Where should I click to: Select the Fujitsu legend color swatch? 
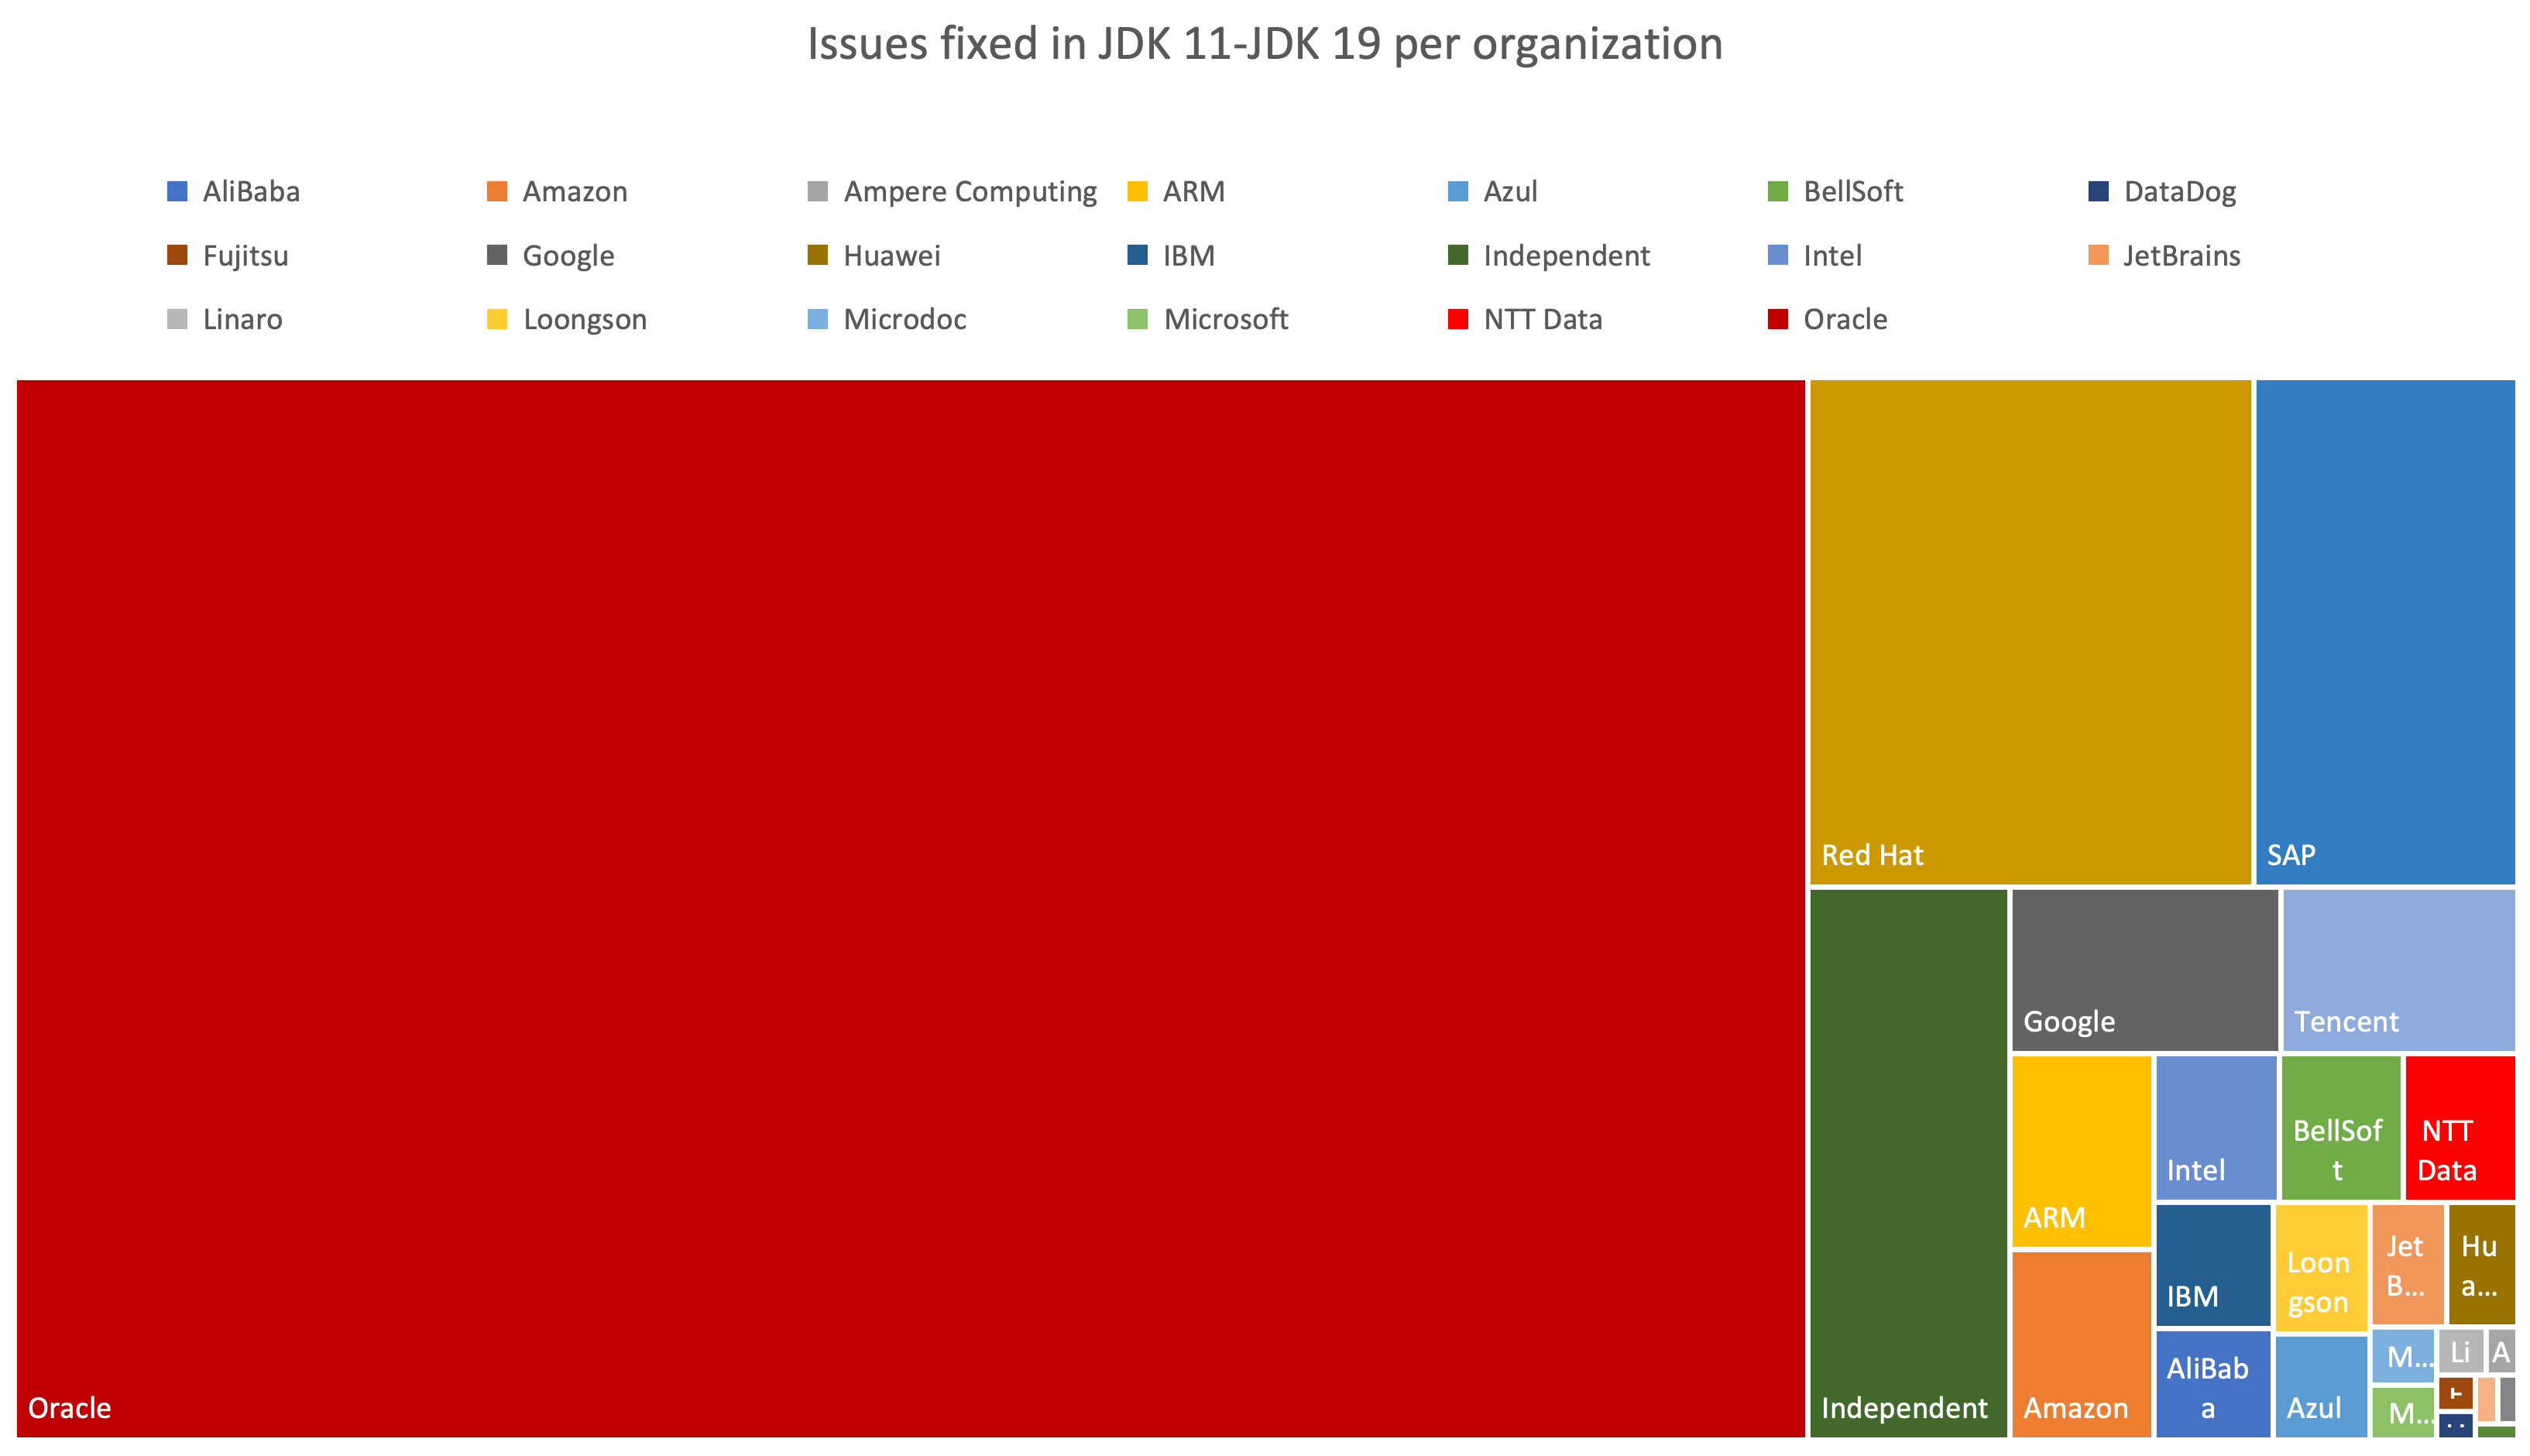[x=177, y=255]
